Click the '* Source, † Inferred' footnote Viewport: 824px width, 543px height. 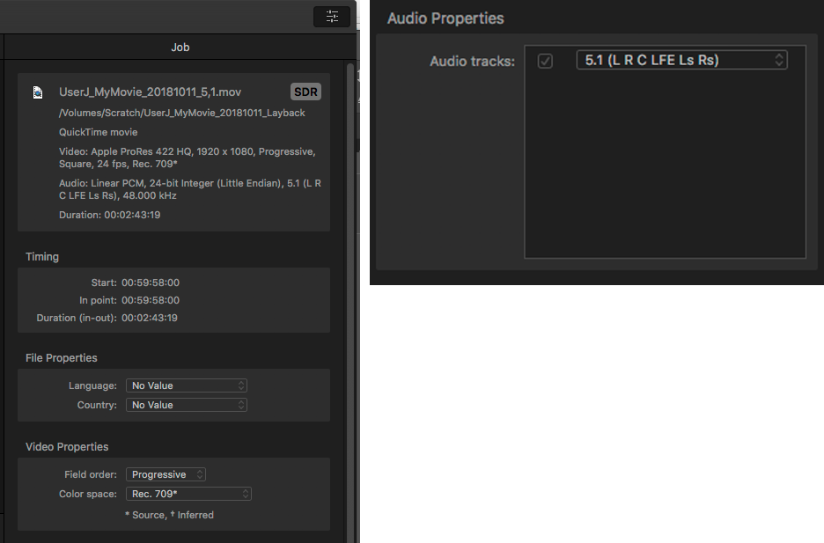169,515
